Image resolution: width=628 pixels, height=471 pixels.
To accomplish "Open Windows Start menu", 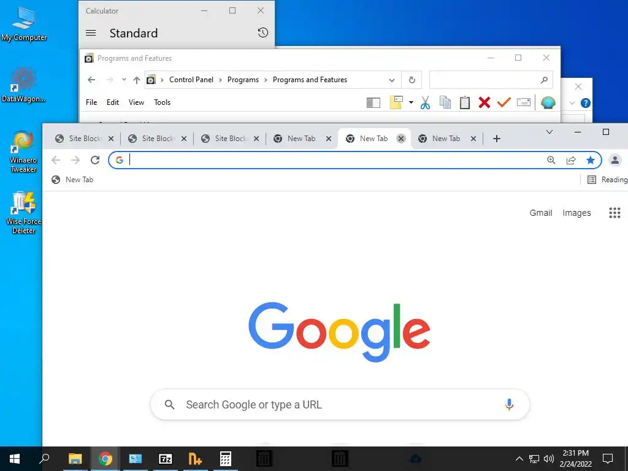I will tap(15, 459).
